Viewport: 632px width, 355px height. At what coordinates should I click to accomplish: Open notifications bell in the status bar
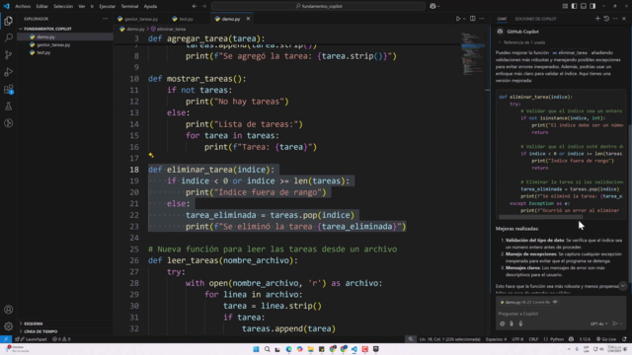pos(624,339)
